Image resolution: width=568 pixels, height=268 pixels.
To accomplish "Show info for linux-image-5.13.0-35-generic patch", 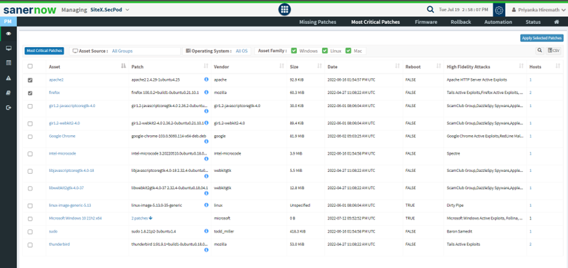I will point(207,205).
